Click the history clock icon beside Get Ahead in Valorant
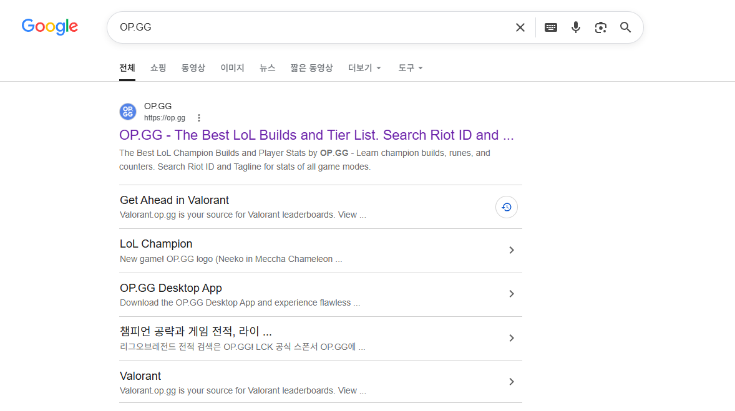Image resolution: width=735 pixels, height=411 pixels. tap(506, 207)
